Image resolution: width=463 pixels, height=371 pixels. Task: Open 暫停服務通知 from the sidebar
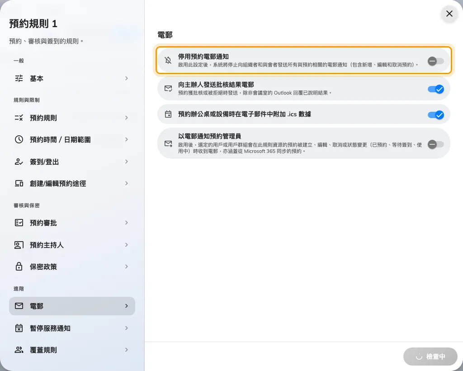click(x=72, y=328)
